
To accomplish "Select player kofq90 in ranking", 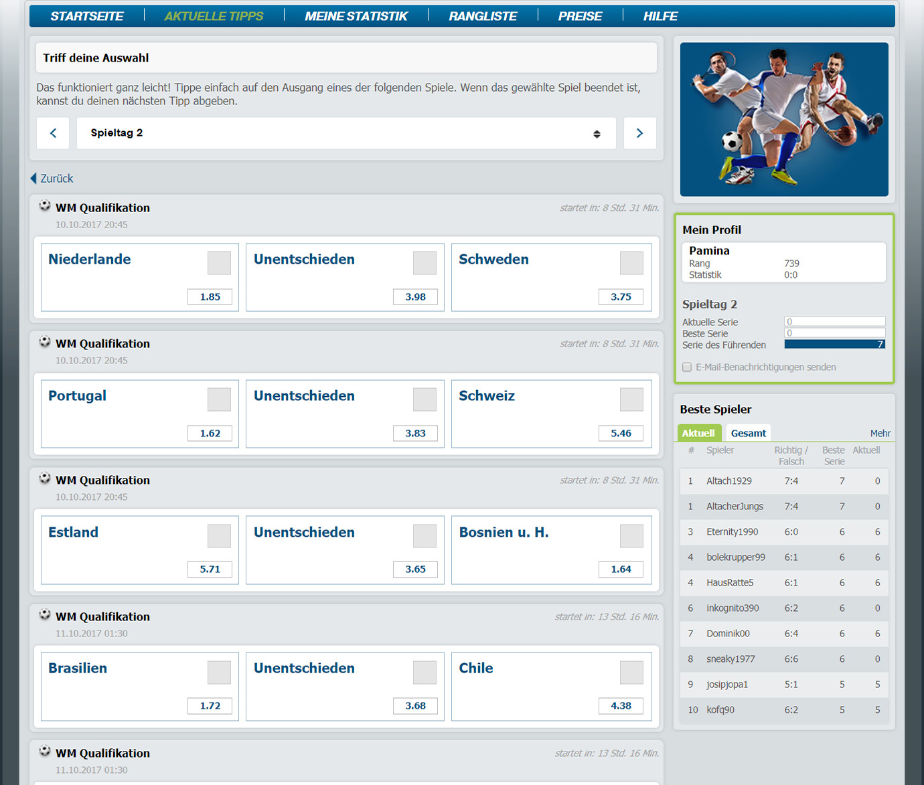I will (720, 710).
